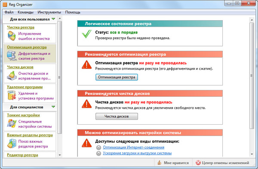Click the Disk cleaning broom icon
Image resolution: width=258 pixels, height=169 pixels.
click(12, 76)
